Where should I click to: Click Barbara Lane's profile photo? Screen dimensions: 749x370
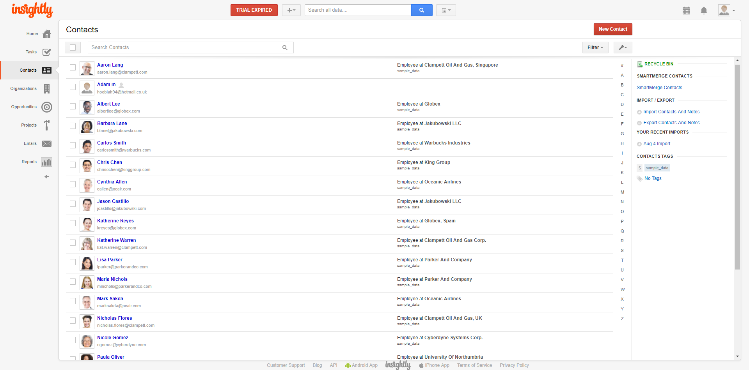[87, 127]
